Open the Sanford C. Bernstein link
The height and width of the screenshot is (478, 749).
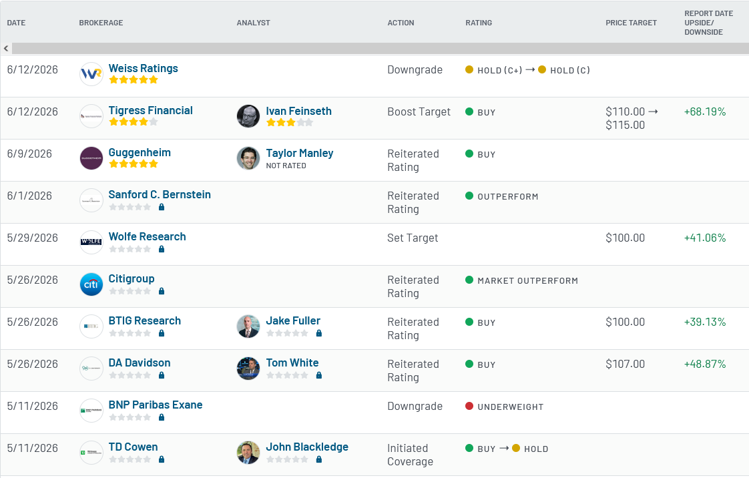pyautogui.click(x=160, y=194)
